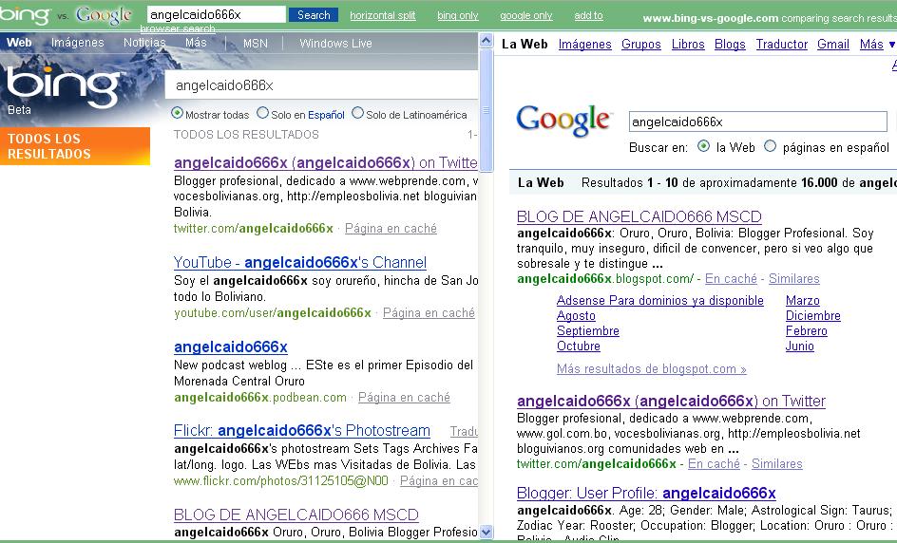Open Blogger User Profile angelcaido666x result

point(646,493)
